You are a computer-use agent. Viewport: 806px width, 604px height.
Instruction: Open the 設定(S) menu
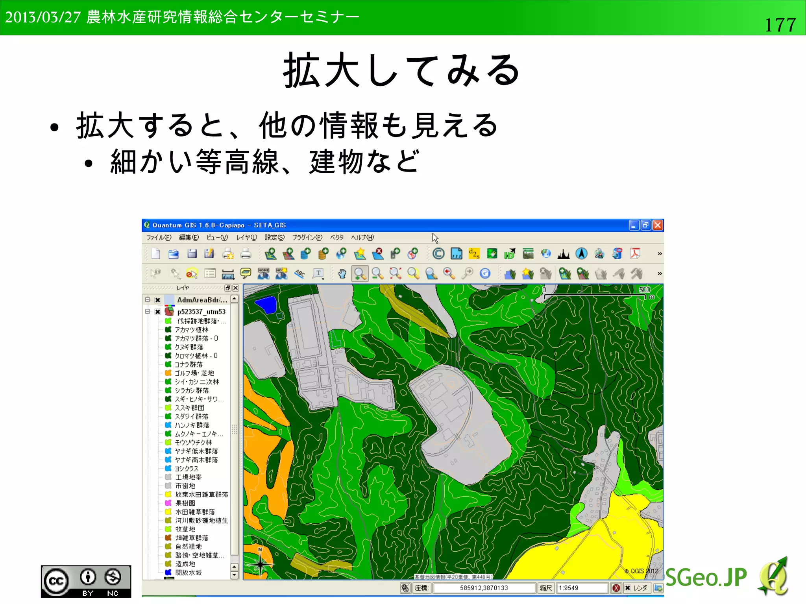coord(274,237)
